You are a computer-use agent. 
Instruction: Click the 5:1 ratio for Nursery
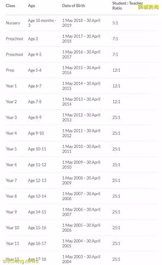coord(115,23)
